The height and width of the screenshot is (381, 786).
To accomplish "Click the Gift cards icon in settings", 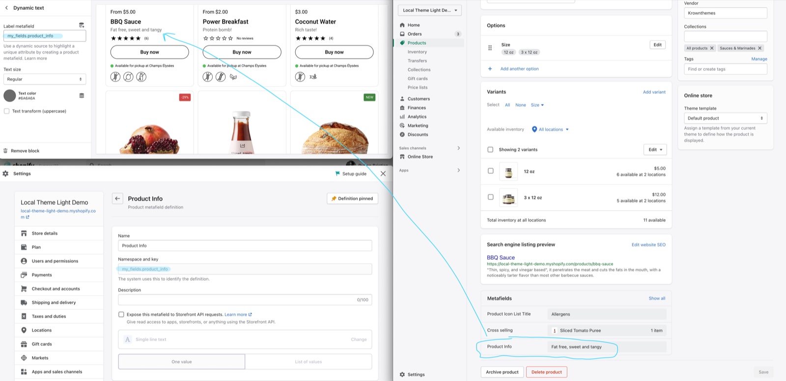I will pyautogui.click(x=24, y=344).
